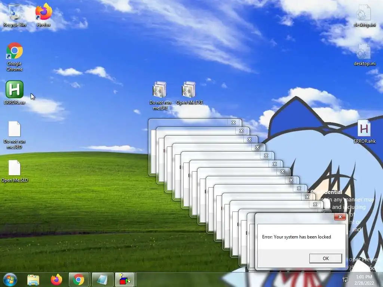Close the second stacked error window from the back
The width and height of the screenshot is (383, 287).
pos(241,131)
